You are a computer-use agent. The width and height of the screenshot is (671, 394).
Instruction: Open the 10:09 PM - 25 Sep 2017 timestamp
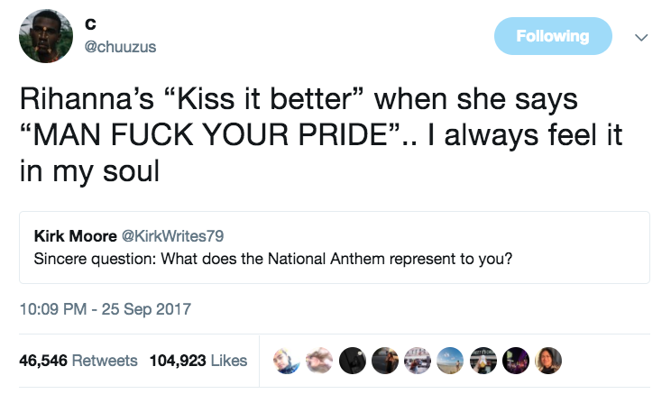(x=106, y=309)
